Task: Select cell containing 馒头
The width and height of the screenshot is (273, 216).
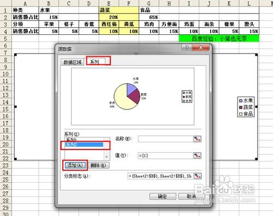Action: click(x=249, y=24)
